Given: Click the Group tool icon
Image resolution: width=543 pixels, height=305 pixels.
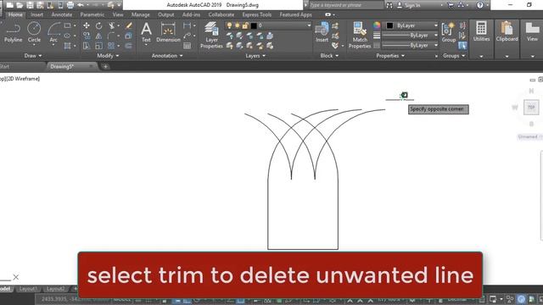Looking at the screenshot, I should [449, 32].
